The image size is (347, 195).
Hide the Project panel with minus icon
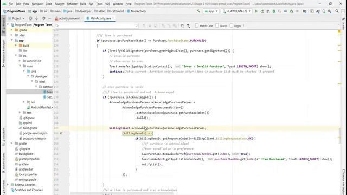(x=49, y=18)
